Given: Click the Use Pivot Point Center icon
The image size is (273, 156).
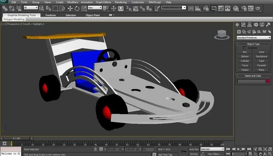Looking at the screenshot, I should (106, 8).
